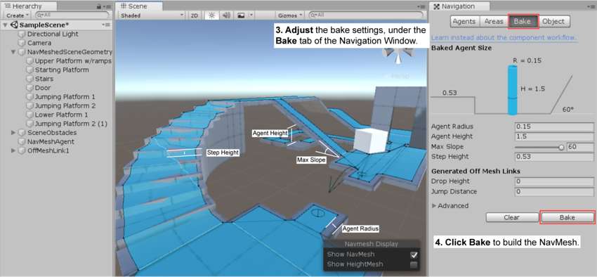Toggle scene audio speaker icon
This screenshot has height=277, width=597.
pyautogui.click(x=226, y=15)
